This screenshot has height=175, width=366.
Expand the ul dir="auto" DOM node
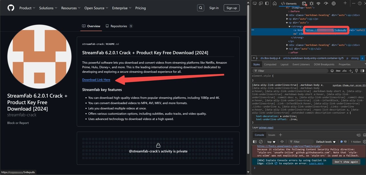[x=287, y=49]
